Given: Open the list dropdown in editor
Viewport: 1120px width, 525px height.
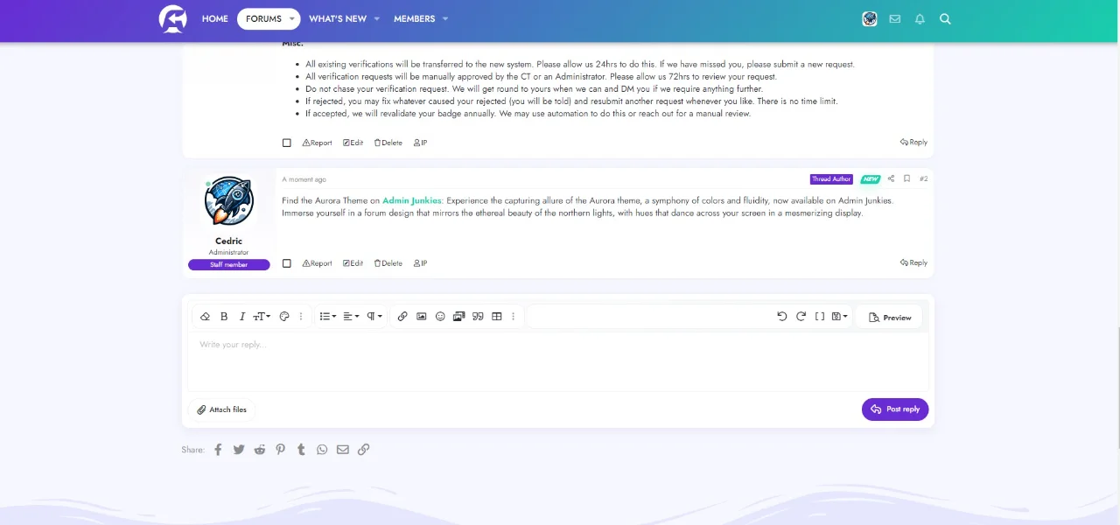Looking at the screenshot, I should point(328,317).
